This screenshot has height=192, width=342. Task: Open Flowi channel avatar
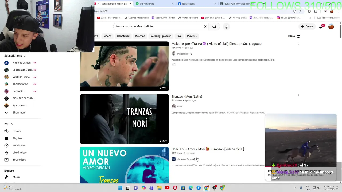(x=174, y=106)
